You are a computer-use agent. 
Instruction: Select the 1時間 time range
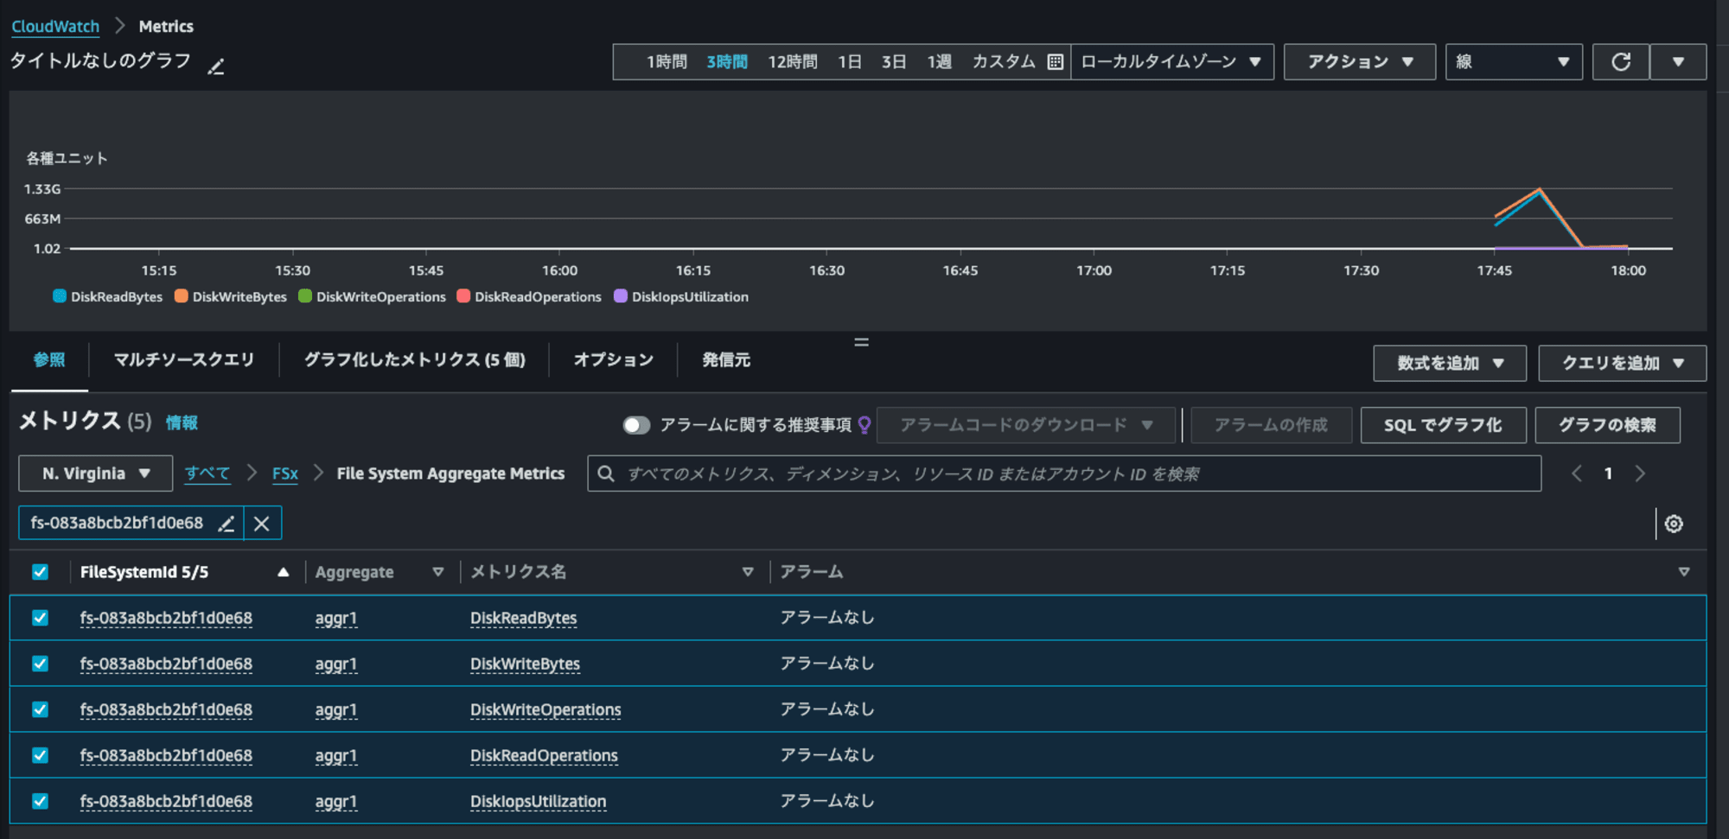(667, 62)
